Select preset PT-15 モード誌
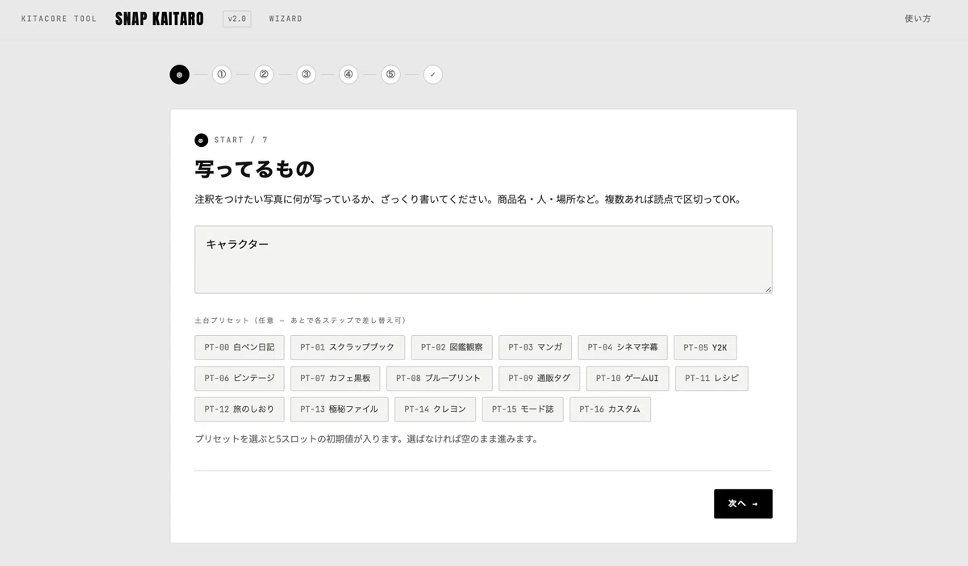 (523, 409)
